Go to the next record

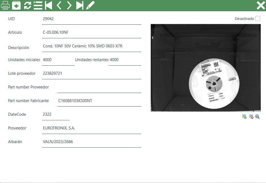[x=69, y=5]
